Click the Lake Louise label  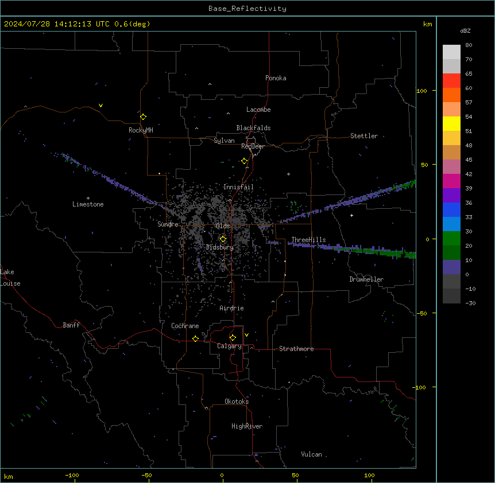10,278
